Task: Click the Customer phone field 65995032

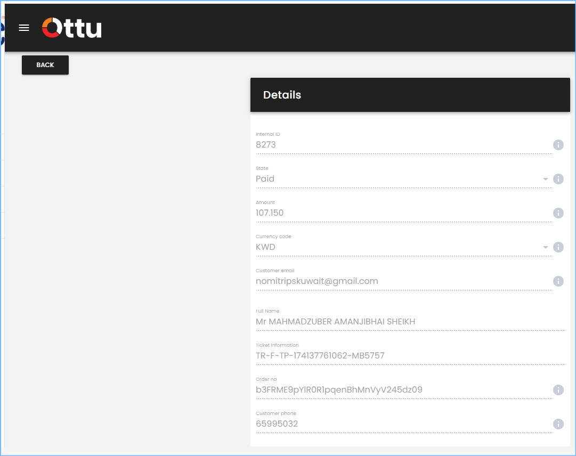Action: [404, 424]
